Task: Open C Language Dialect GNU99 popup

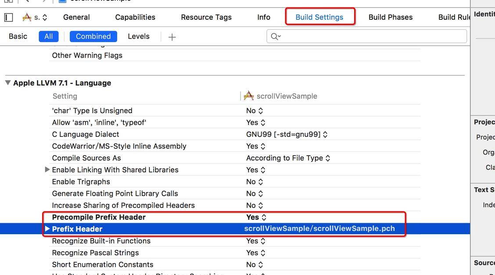Action: 287,134
